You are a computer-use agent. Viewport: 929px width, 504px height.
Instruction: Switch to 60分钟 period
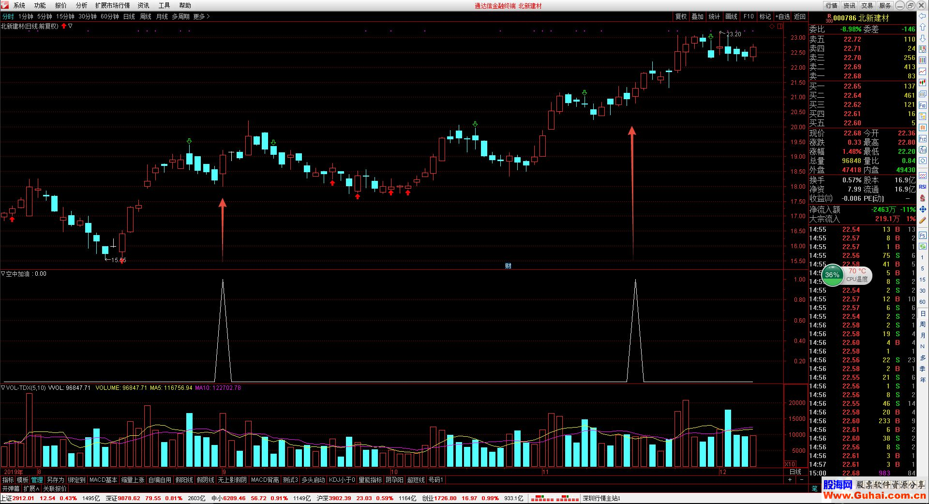coord(110,16)
